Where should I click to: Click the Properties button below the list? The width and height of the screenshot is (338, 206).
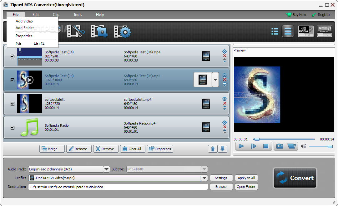(160, 149)
